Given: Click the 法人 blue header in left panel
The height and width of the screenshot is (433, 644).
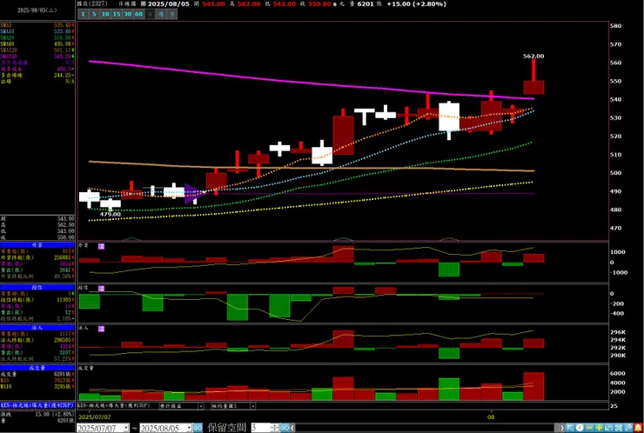Looking at the screenshot, I should point(37,328).
